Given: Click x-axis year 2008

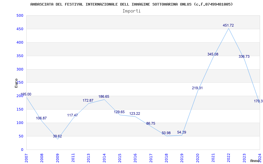Looking at the screenshot, I should pyautogui.click(x=42, y=158).
